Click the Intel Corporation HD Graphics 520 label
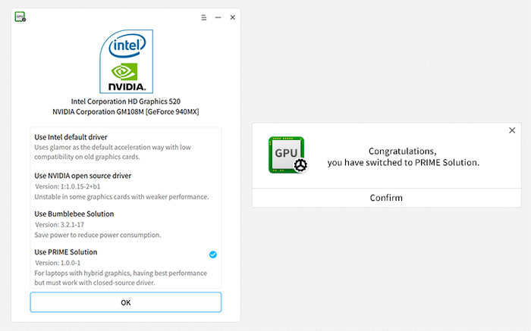 [x=125, y=101]
